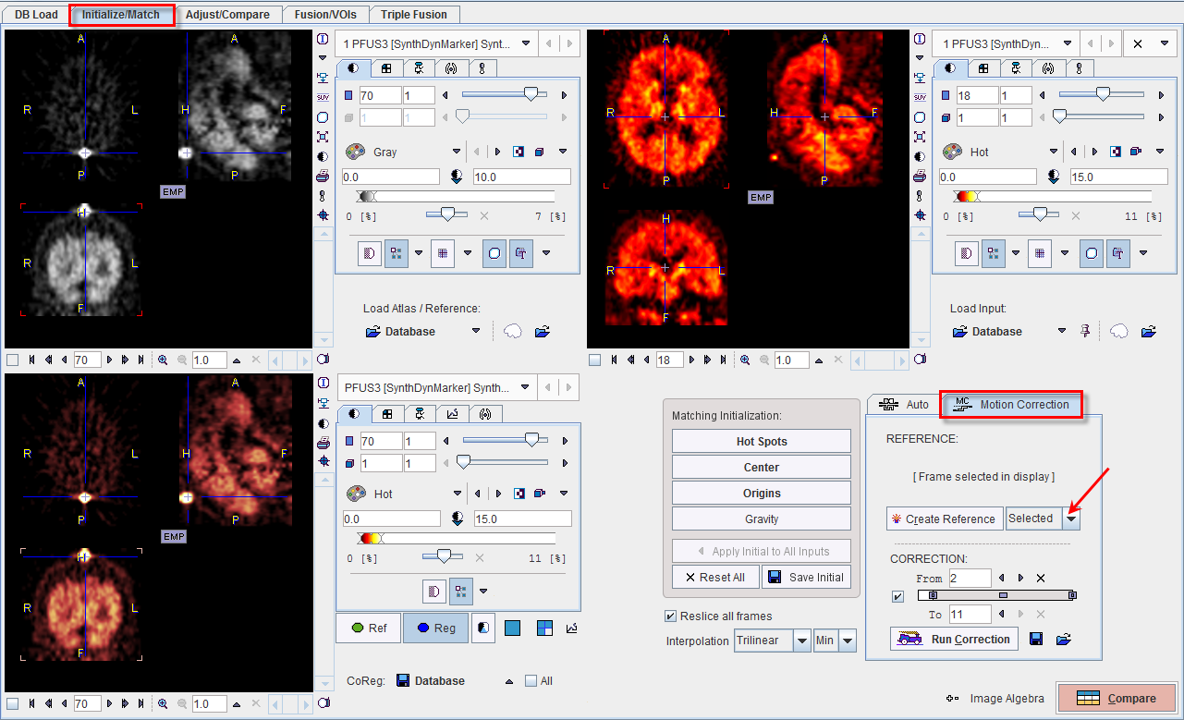Open the Trilinear interpolation dropdown
This screenshot has width=1184, height=720.
click(x=802, y=641)
